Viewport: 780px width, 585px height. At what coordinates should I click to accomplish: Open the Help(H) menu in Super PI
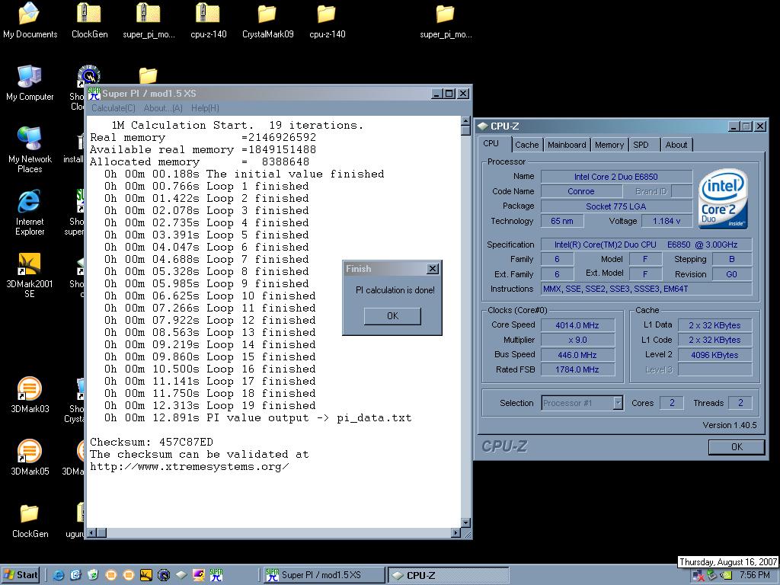[205, 108]
